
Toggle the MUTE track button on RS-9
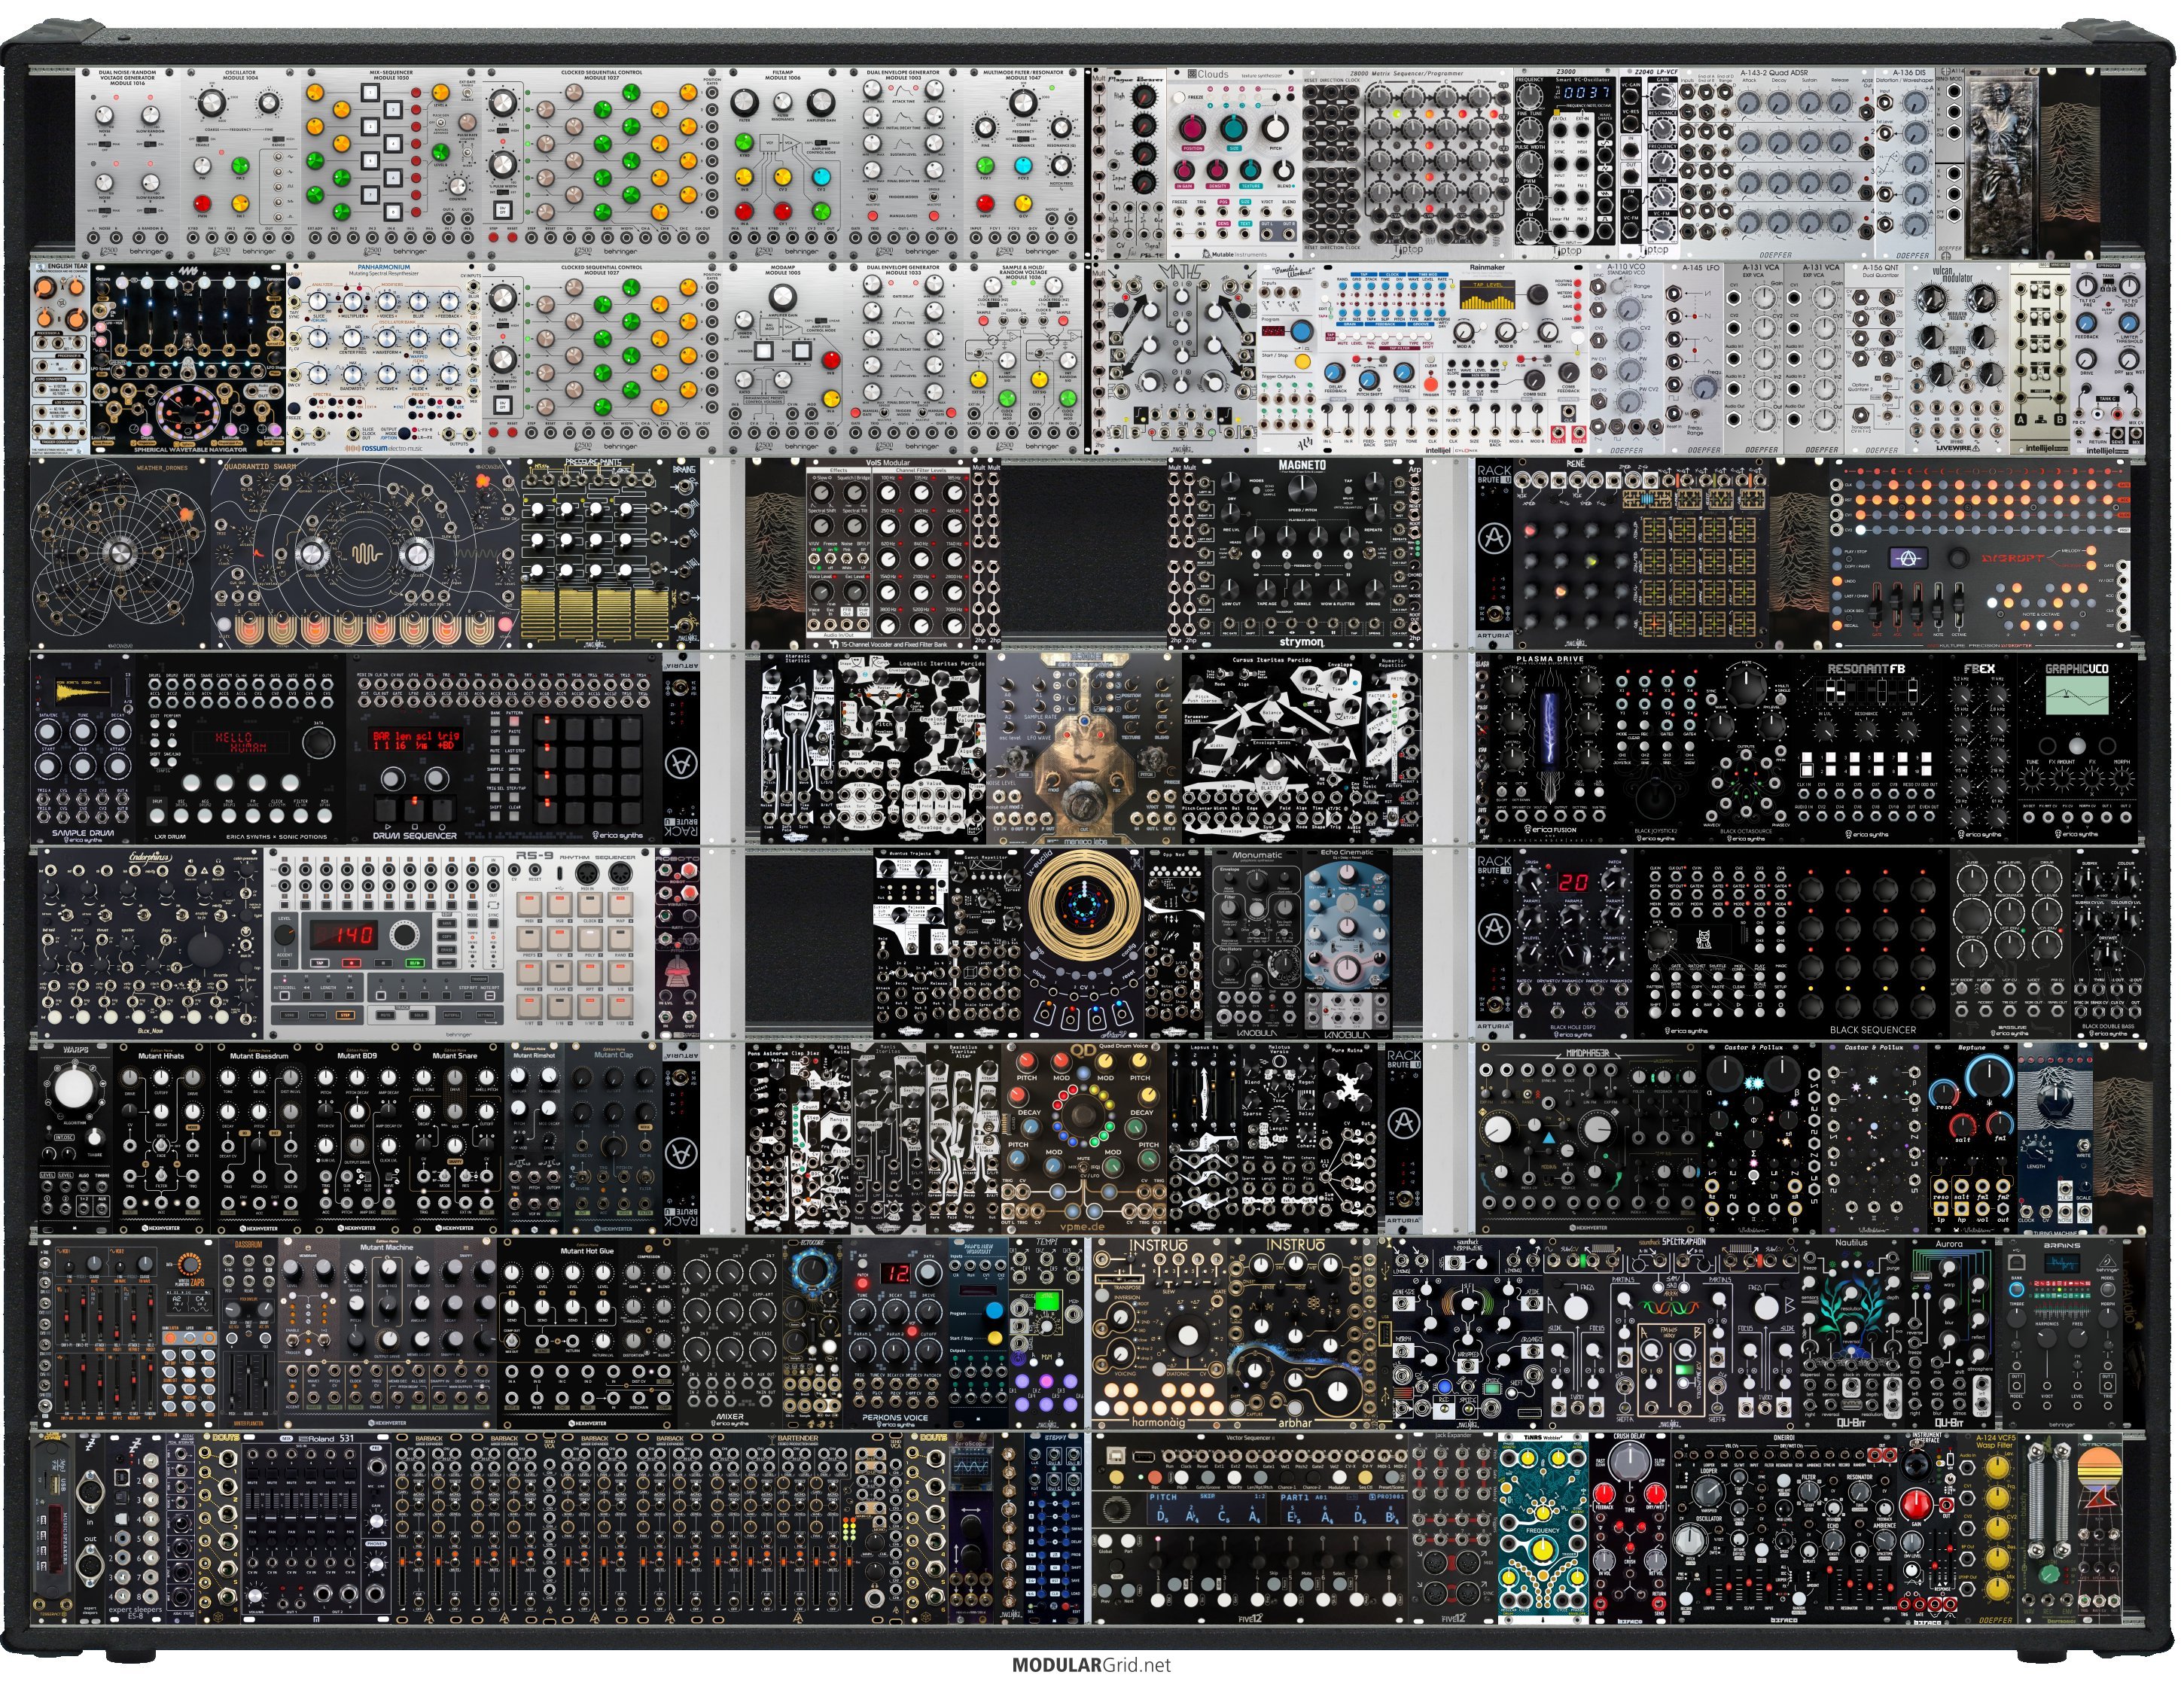tap(386, 1015)
